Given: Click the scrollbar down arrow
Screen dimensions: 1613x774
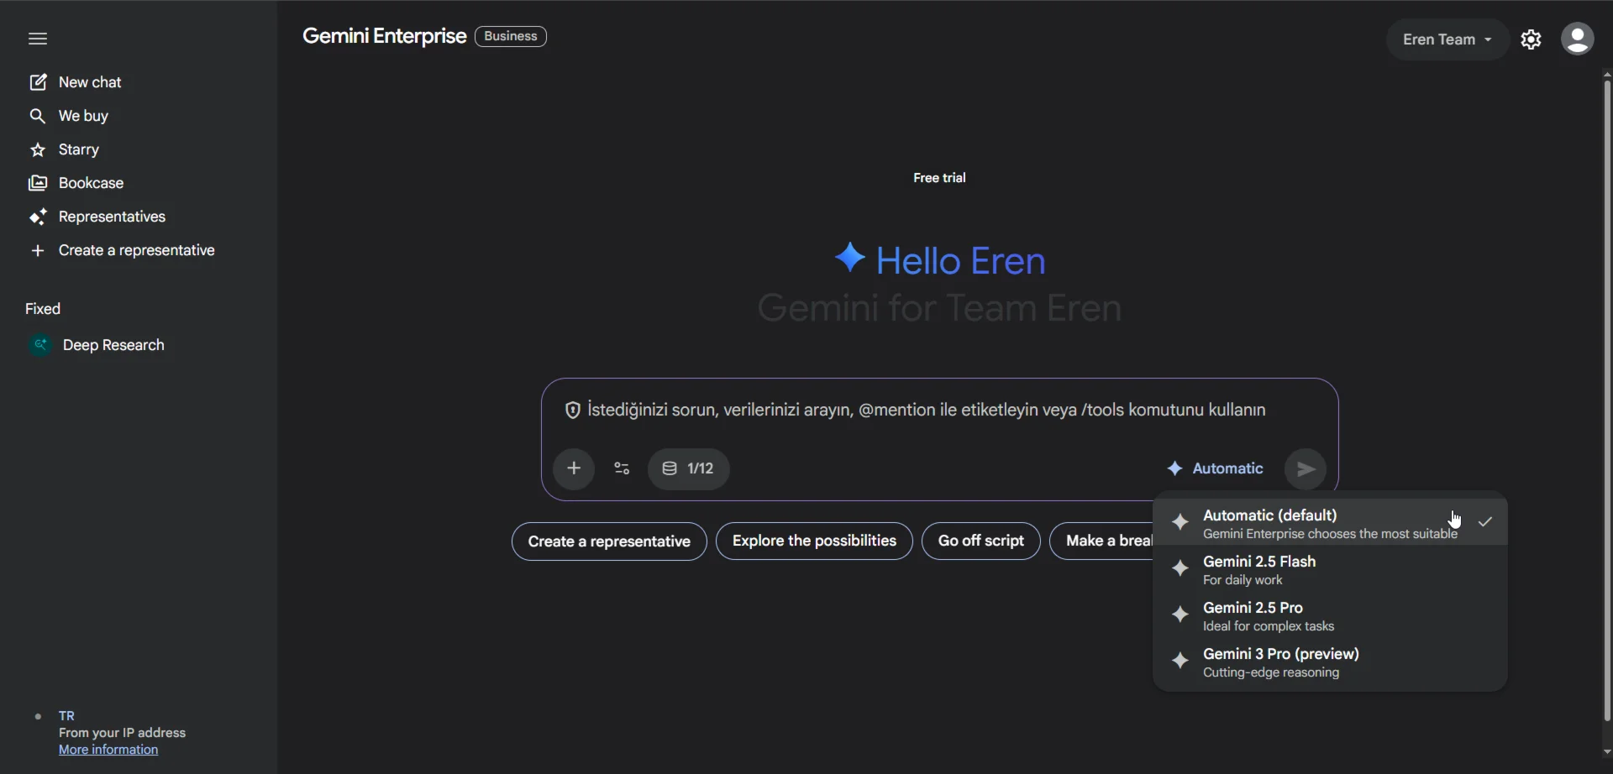Looking at the screenshot, I should (1606, 752).
